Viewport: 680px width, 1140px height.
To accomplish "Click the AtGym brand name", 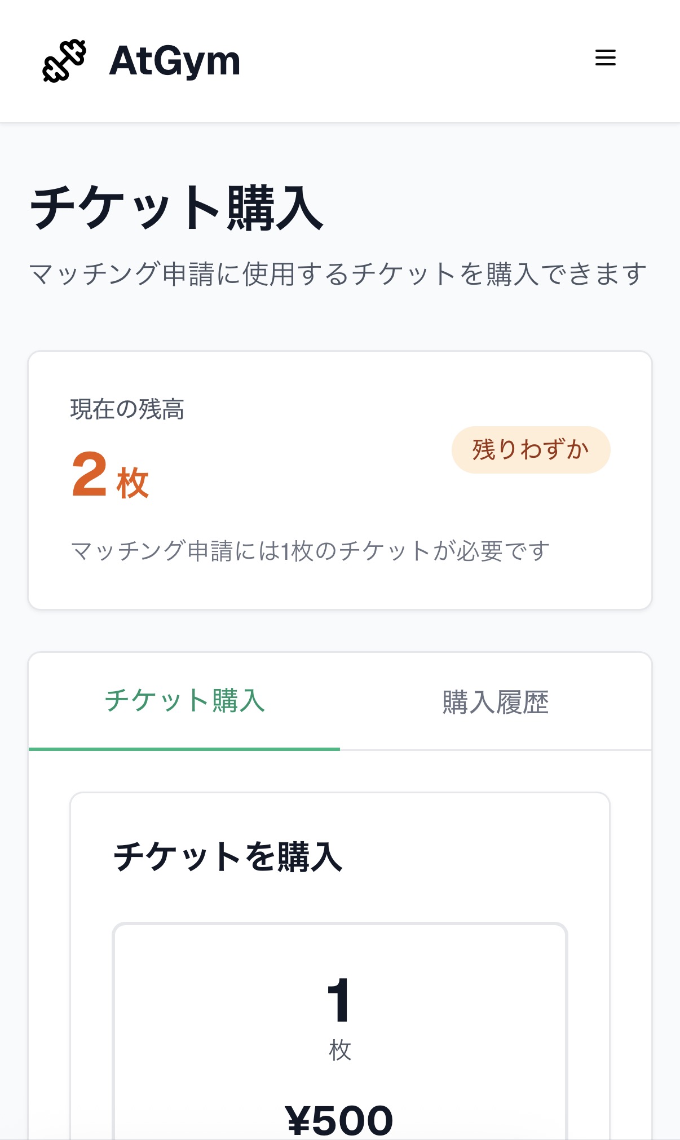I will (x=174, y=61).
